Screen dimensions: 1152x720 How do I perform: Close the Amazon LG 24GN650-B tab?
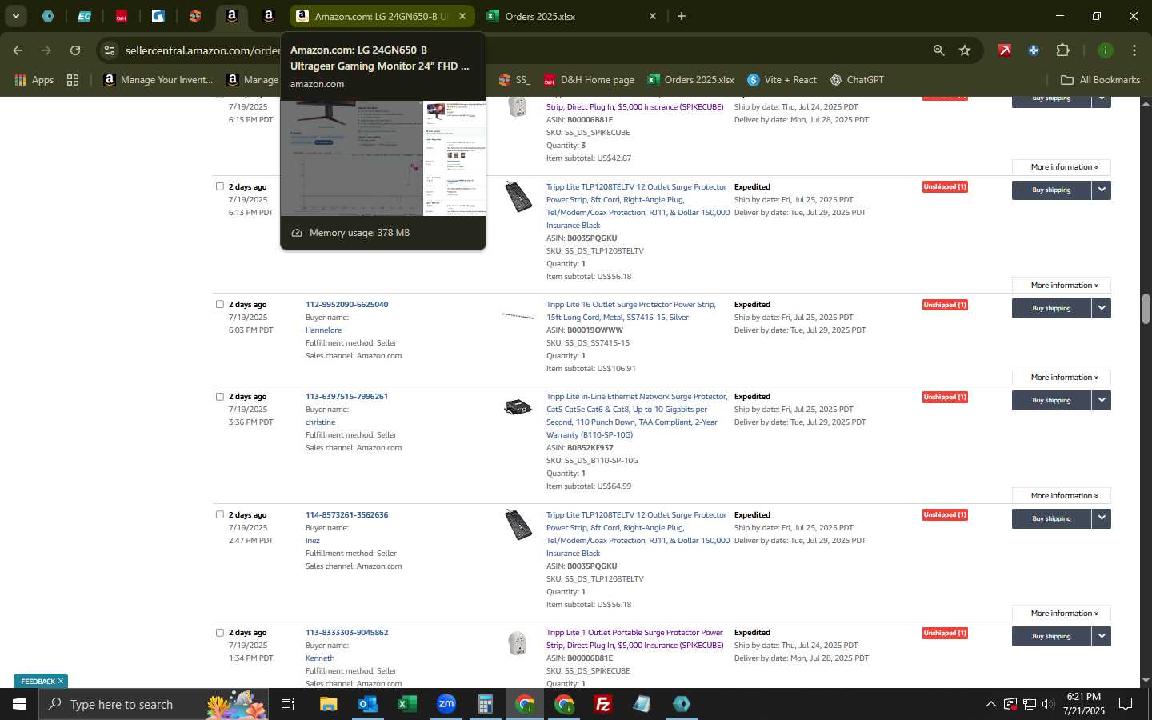coord(462,16)
